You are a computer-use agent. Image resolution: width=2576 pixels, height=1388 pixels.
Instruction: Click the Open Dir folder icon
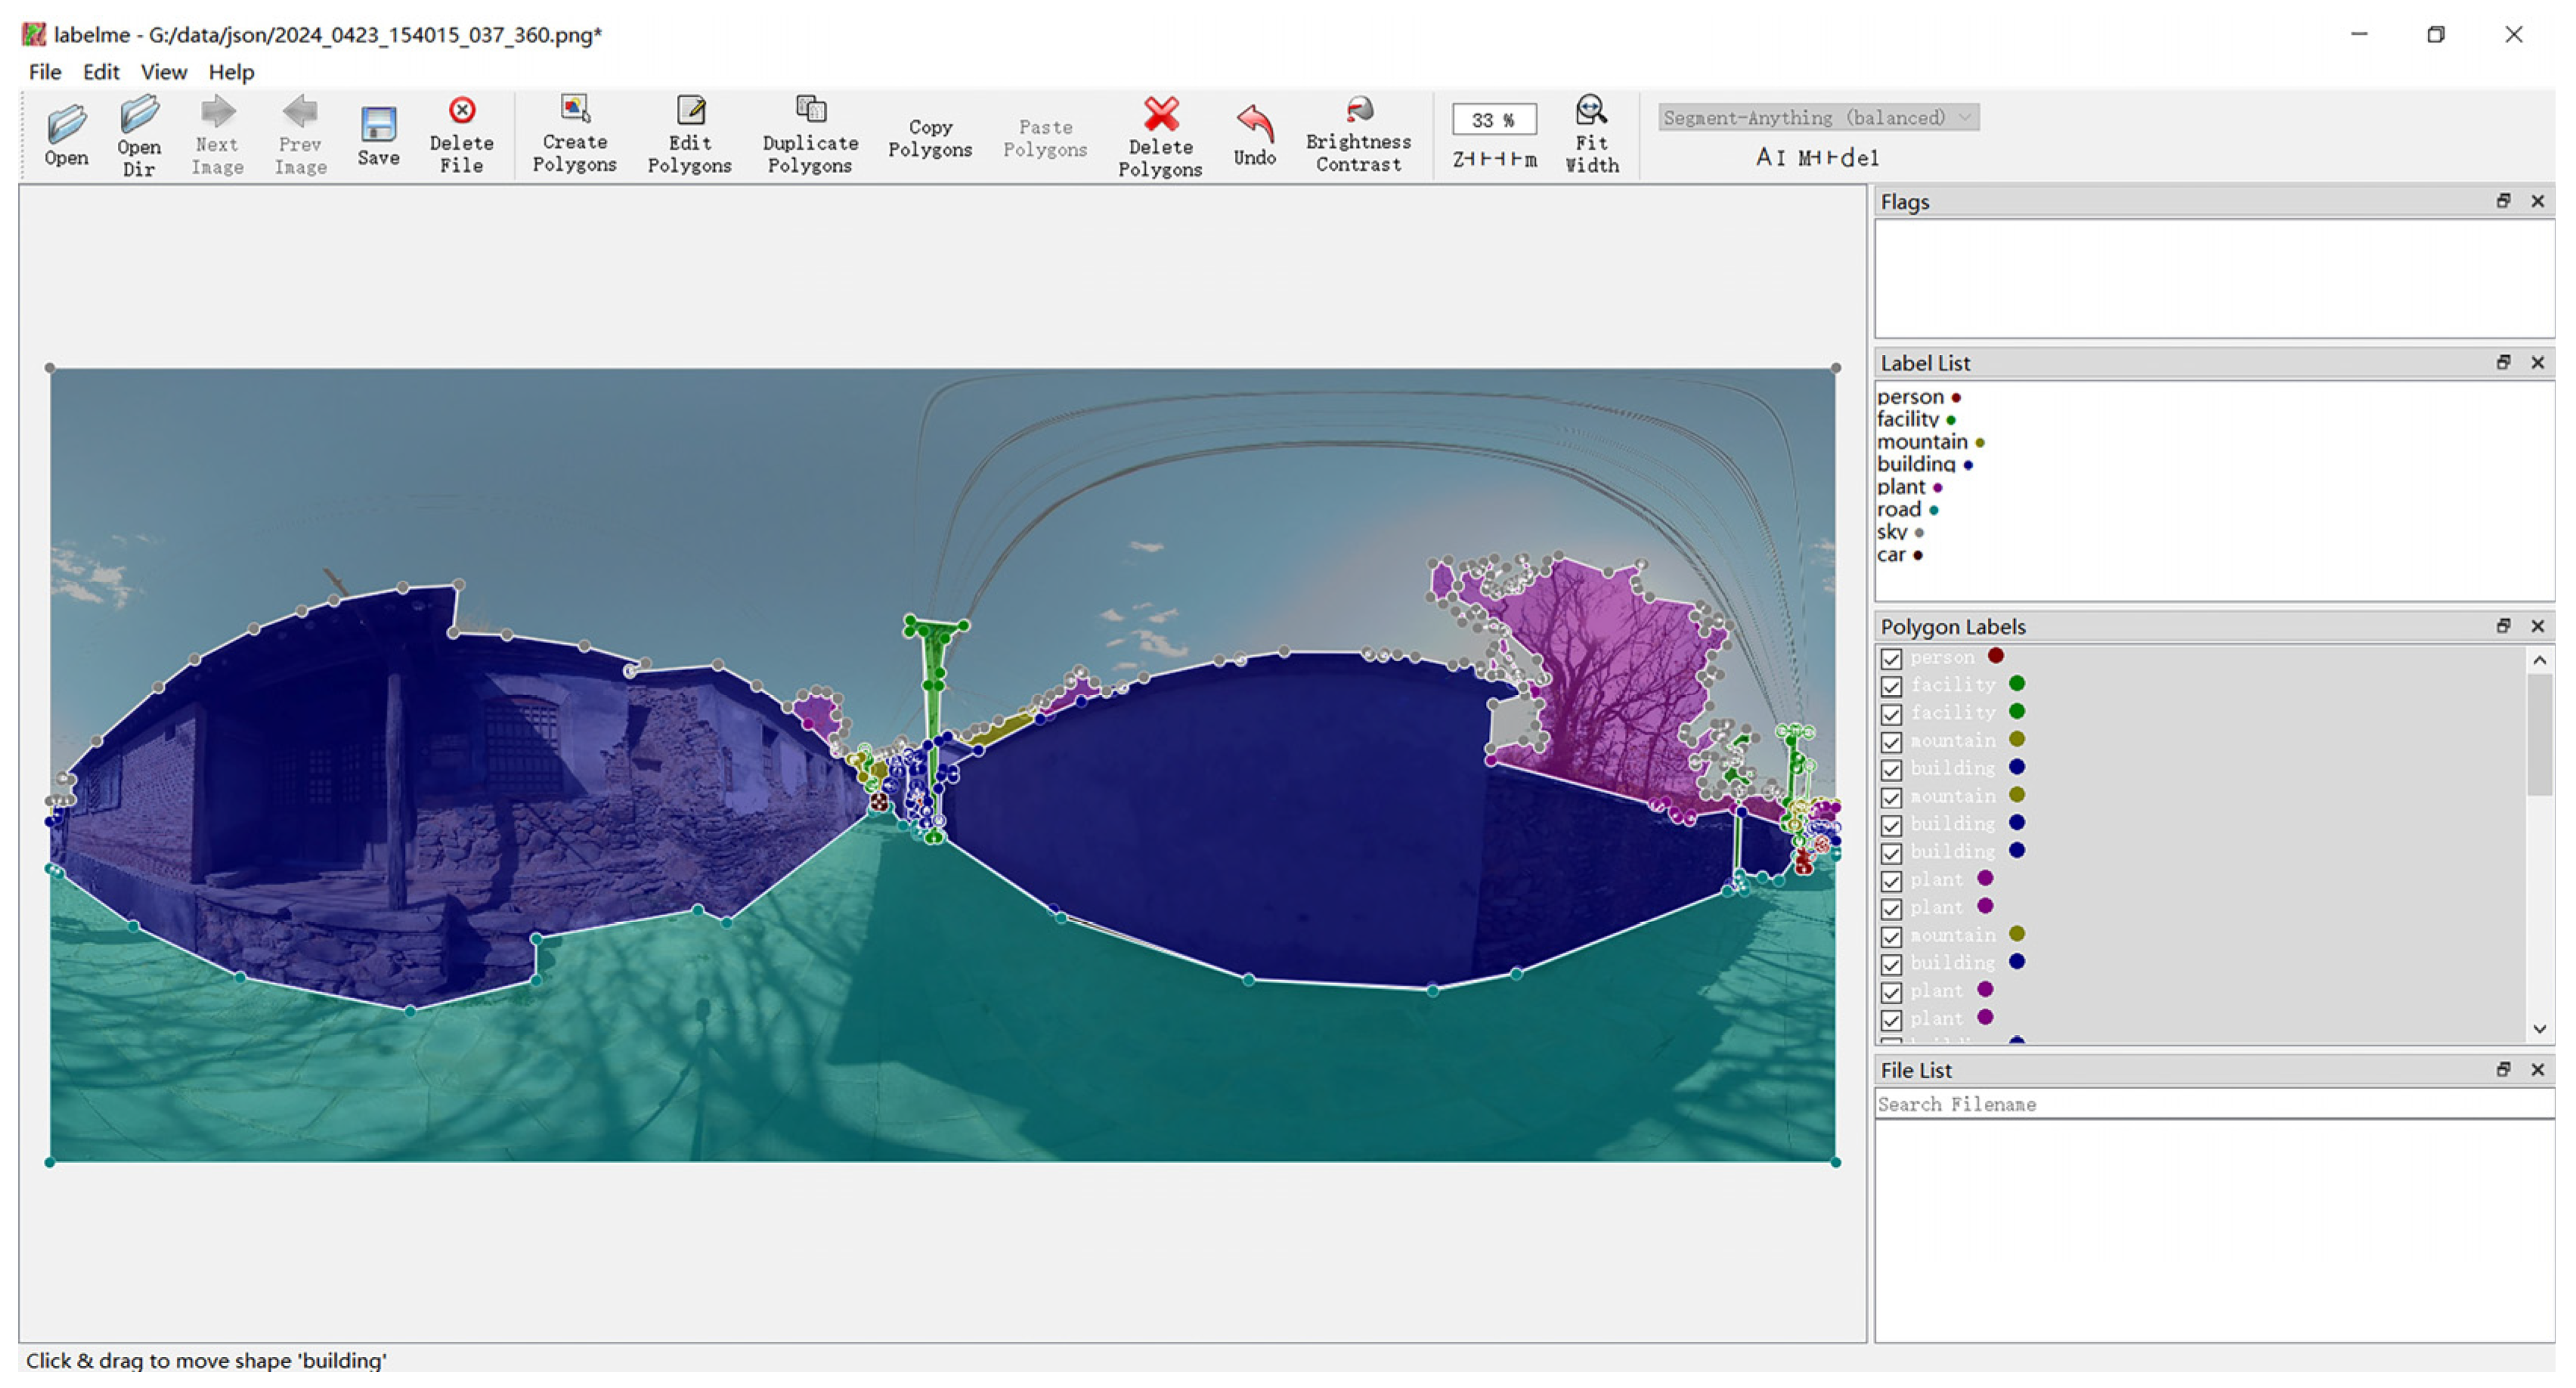point(139,116)
